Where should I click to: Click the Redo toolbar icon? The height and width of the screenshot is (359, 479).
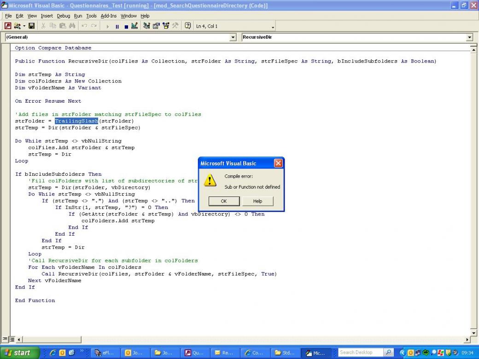click(x=94, y=26)
